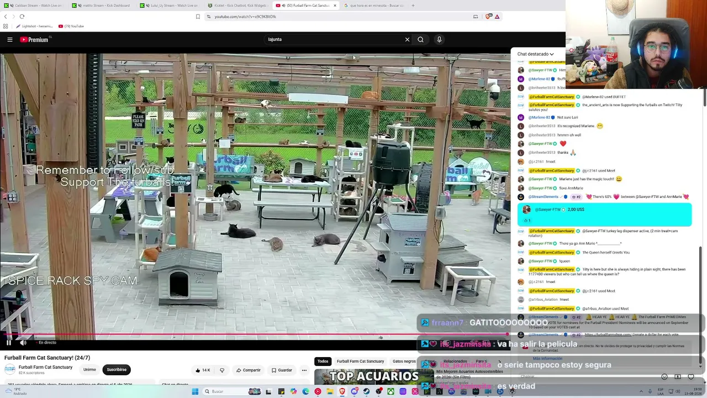Bookmark this page in address bar
The image size is (707, 398).
pos(198,17)
